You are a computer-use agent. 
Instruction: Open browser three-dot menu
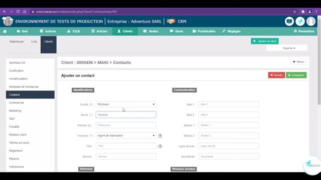tap(316, 11)
